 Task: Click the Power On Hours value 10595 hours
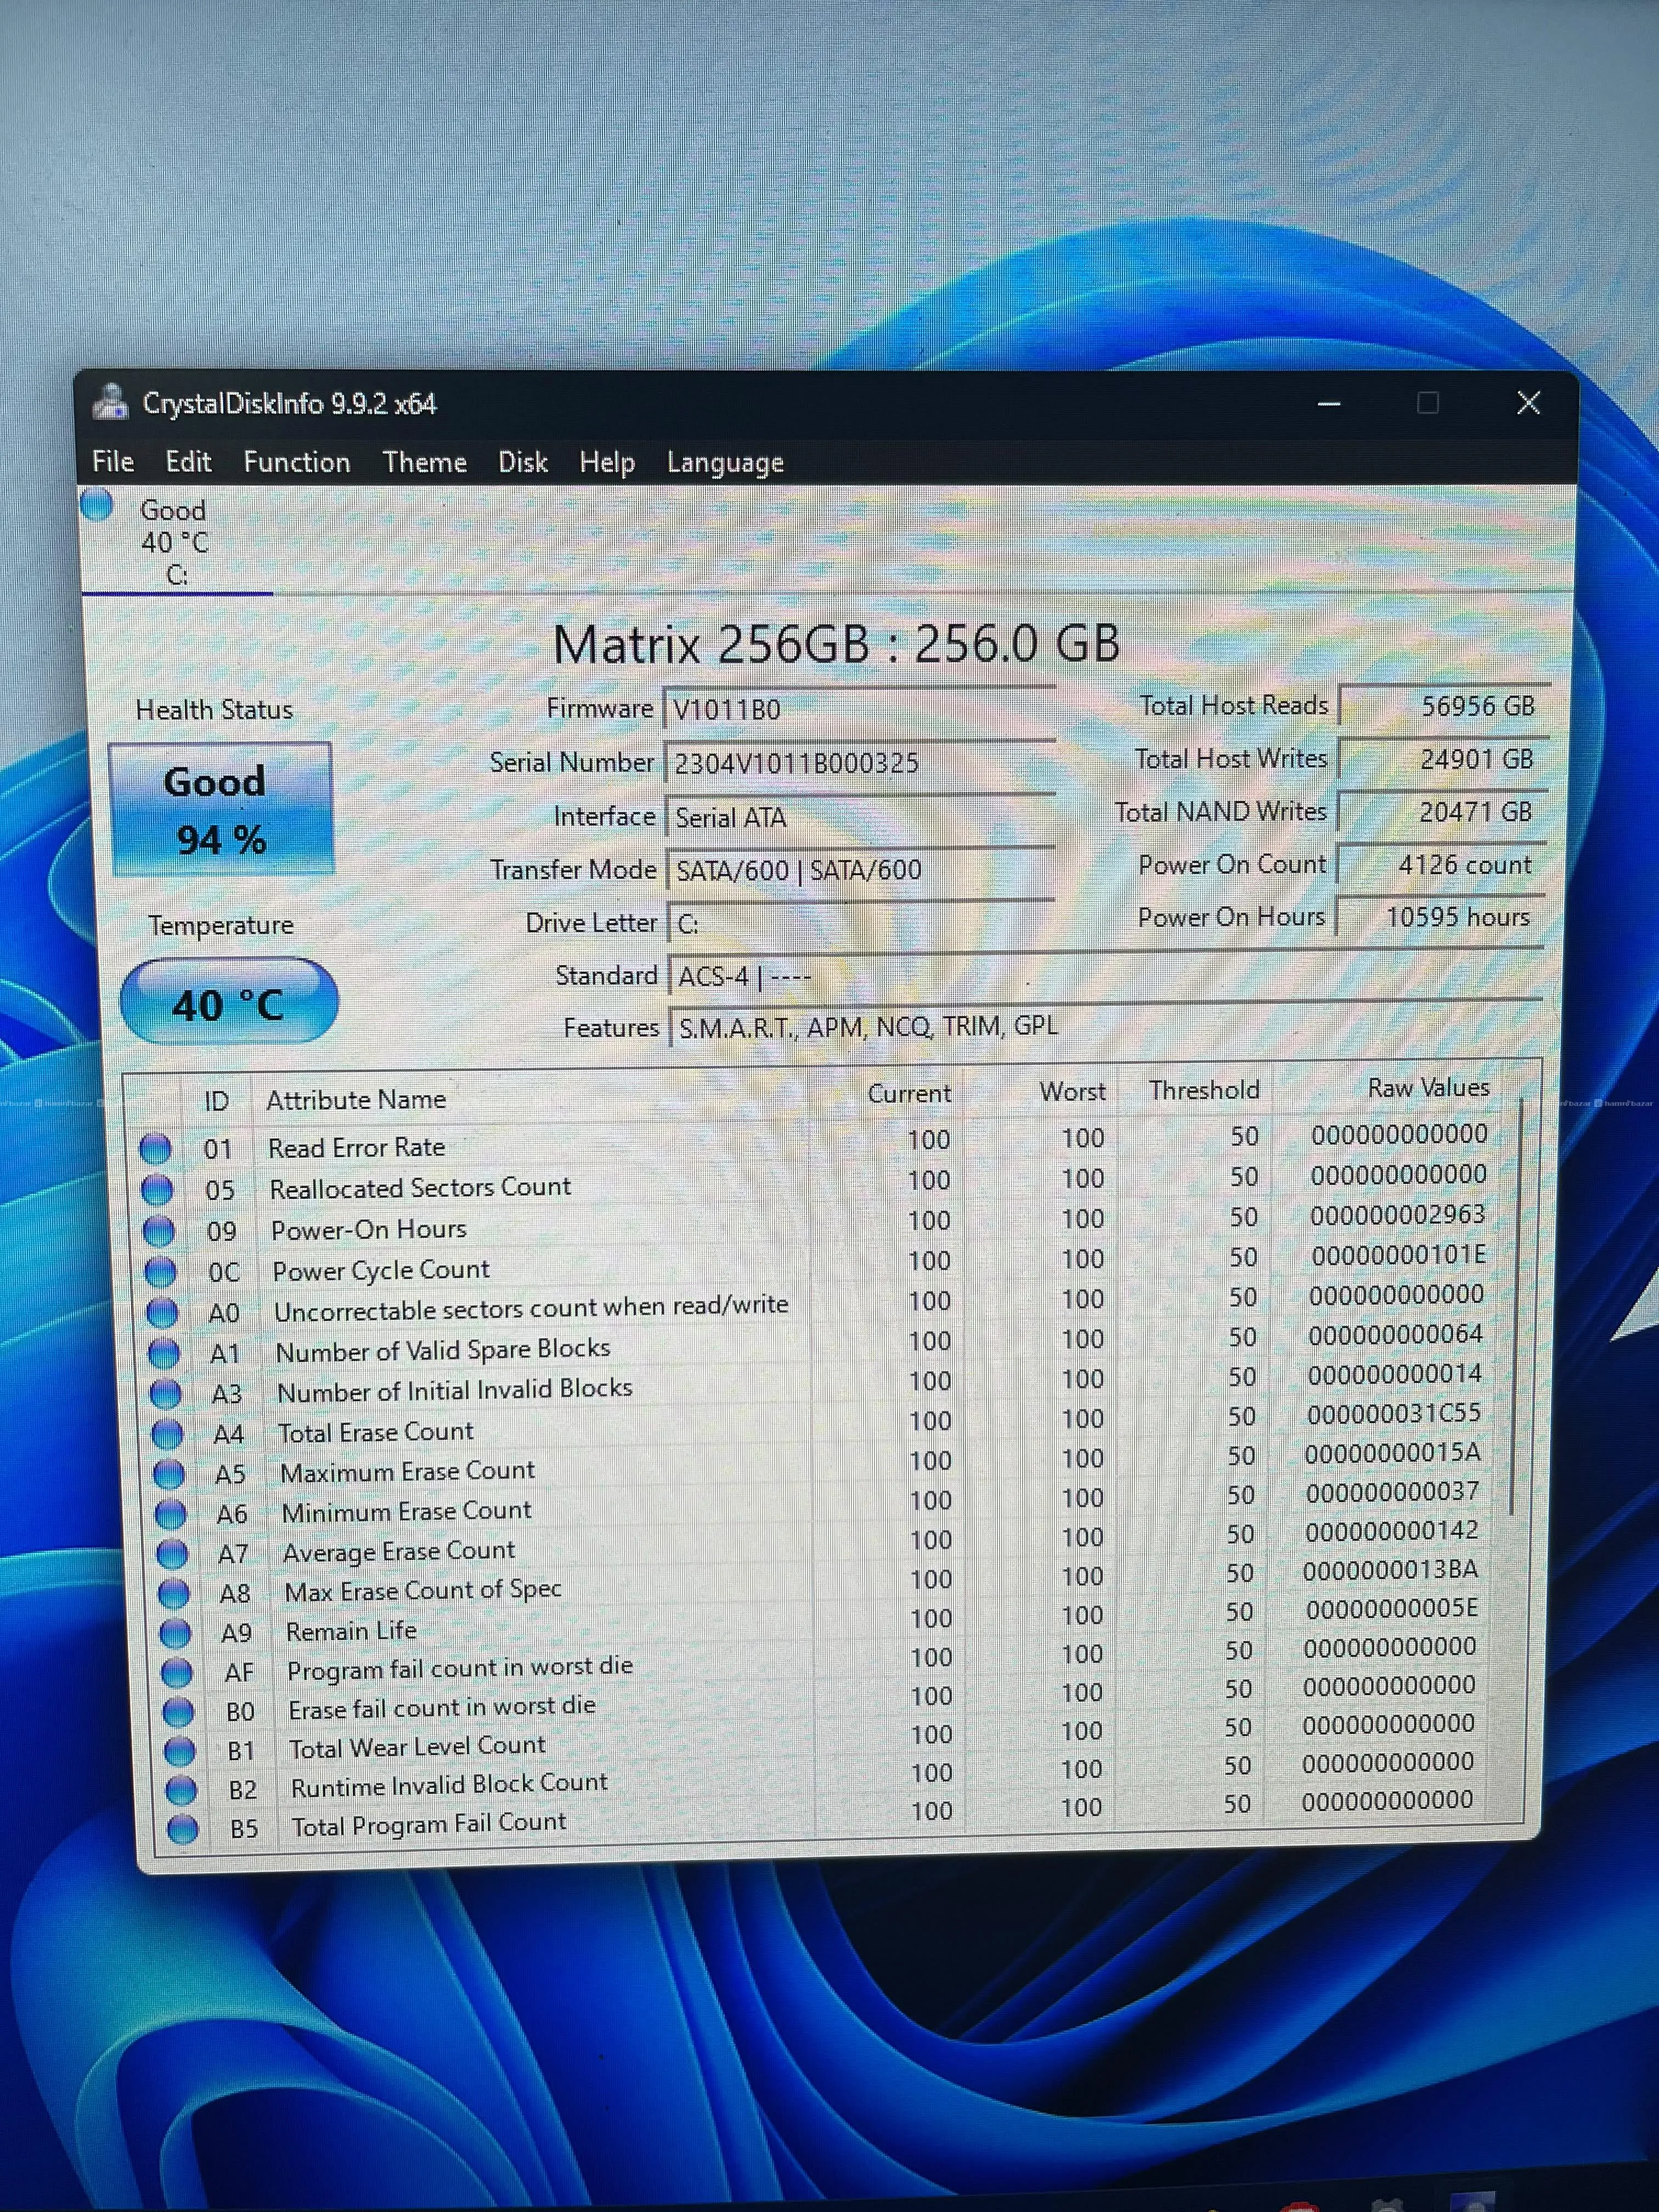[1440, 917]
